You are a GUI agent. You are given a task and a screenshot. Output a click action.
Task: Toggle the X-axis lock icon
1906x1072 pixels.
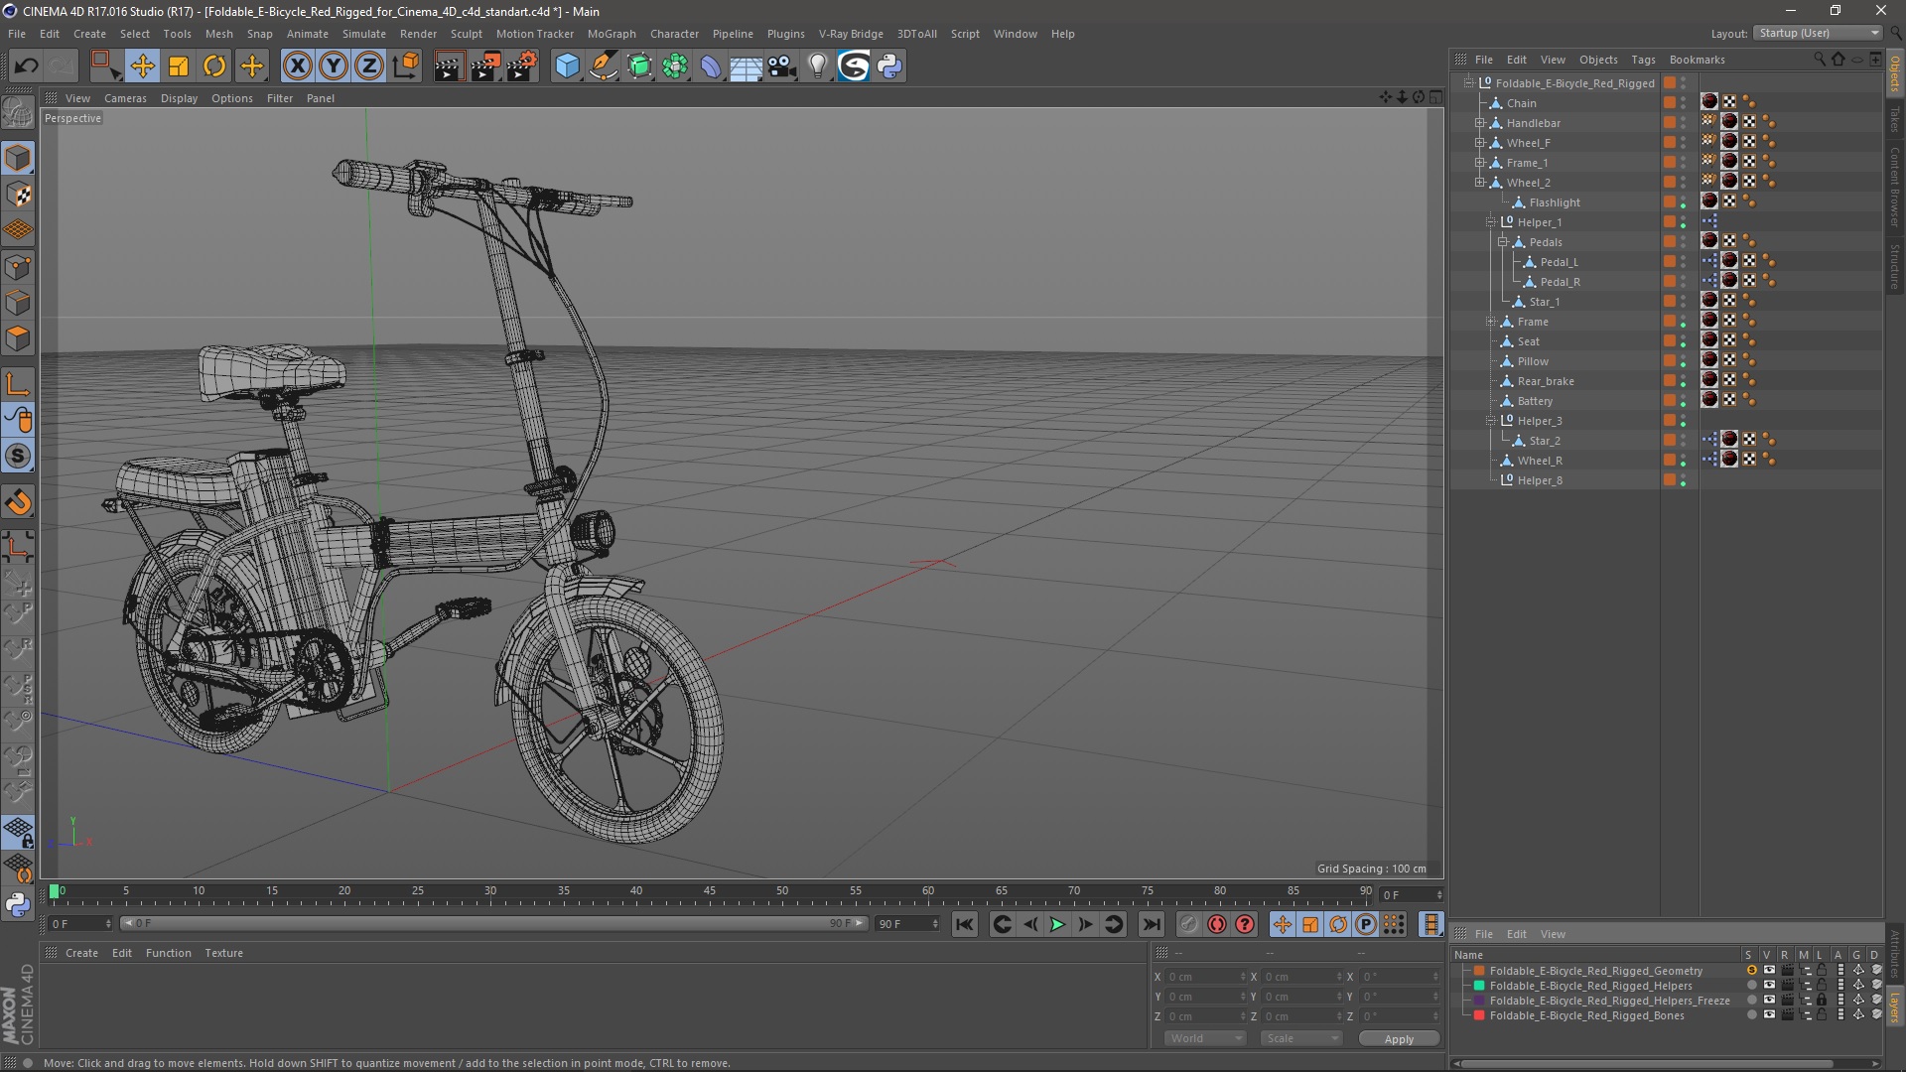[297, 67]
